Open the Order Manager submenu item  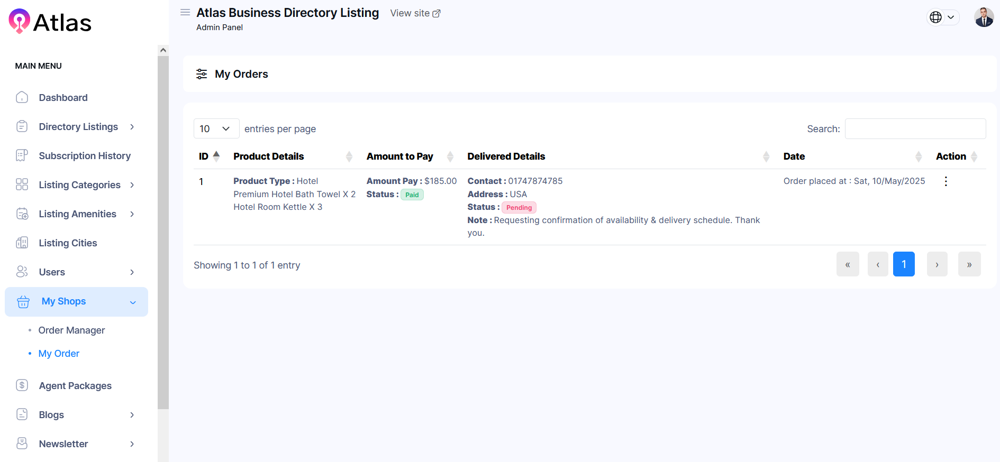pos(71,330)
